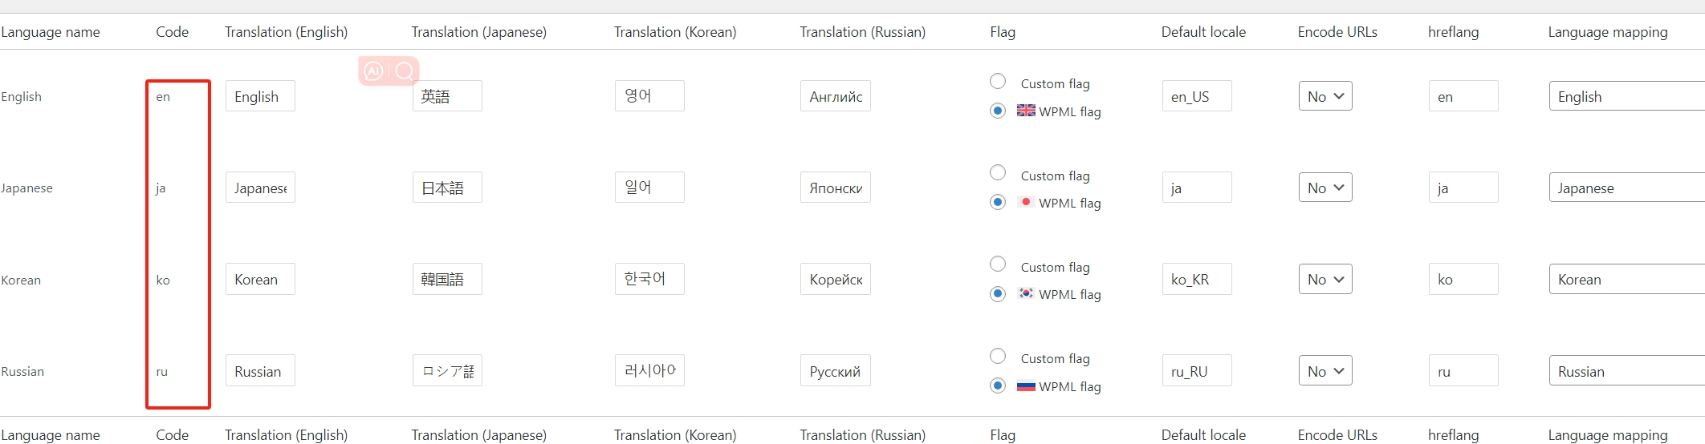
Task: Click the Korean translation field for Russian
Action: click(649, 370)
